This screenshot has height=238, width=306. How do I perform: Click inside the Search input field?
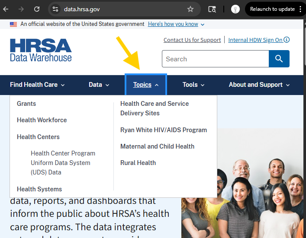215,59
